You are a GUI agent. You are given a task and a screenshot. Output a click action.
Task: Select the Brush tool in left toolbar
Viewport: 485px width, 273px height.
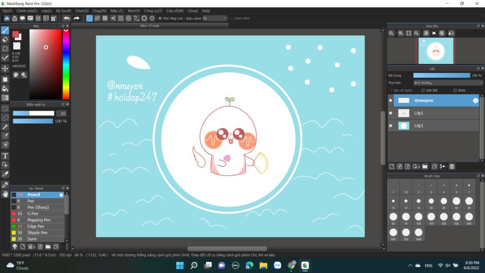[5, 30]
